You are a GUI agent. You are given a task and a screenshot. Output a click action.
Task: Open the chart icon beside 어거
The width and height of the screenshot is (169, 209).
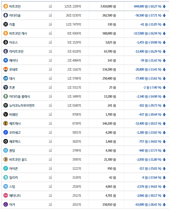50,204
